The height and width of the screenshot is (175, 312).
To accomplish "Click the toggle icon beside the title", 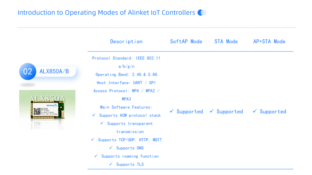I will tap(202, 12).
